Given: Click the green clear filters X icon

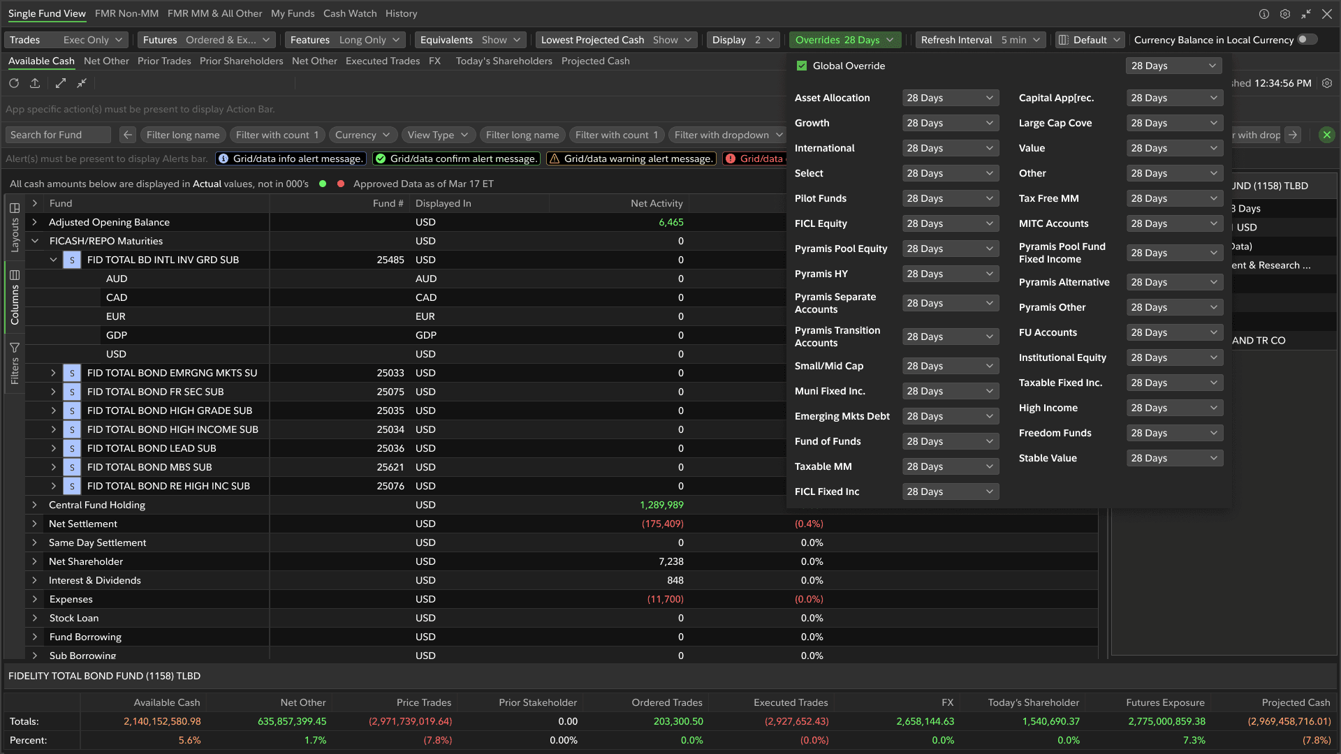Looking at the screenshot, I should tap(1327, 135).
